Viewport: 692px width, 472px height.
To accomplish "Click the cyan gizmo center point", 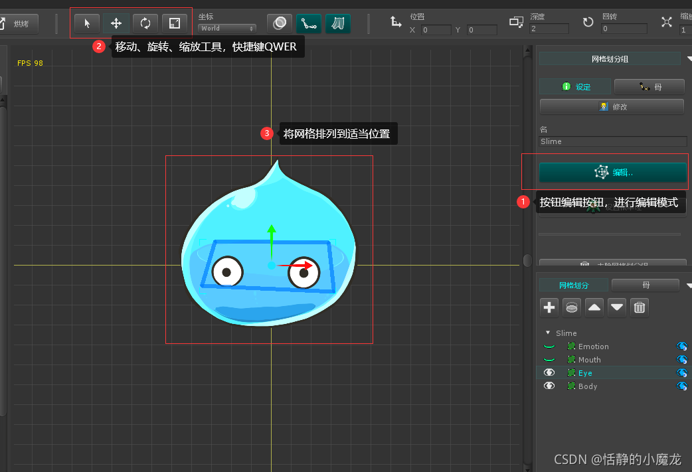I will tap(272, 265).
